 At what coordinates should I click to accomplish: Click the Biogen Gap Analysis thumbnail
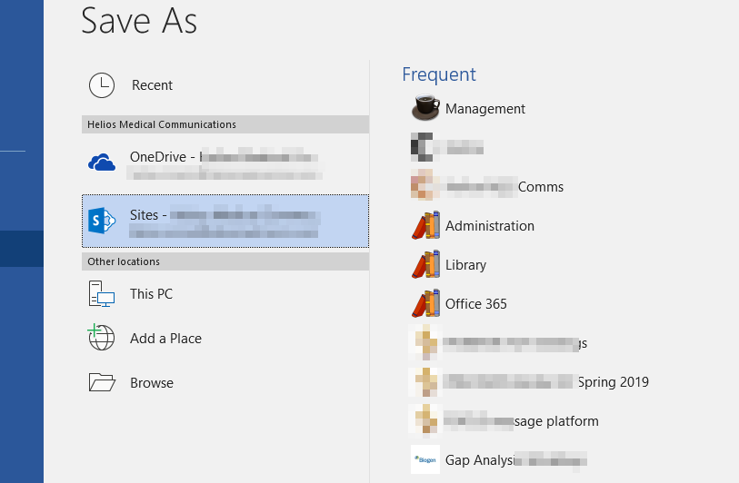point(425,460)
